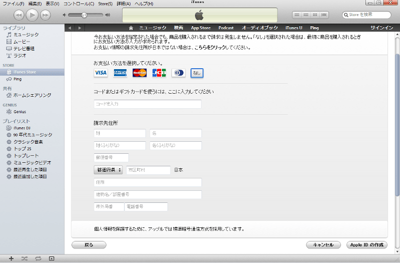400x263 pixels.
Task: Switch to iTunes U tab
Action: tap(294, 28)
